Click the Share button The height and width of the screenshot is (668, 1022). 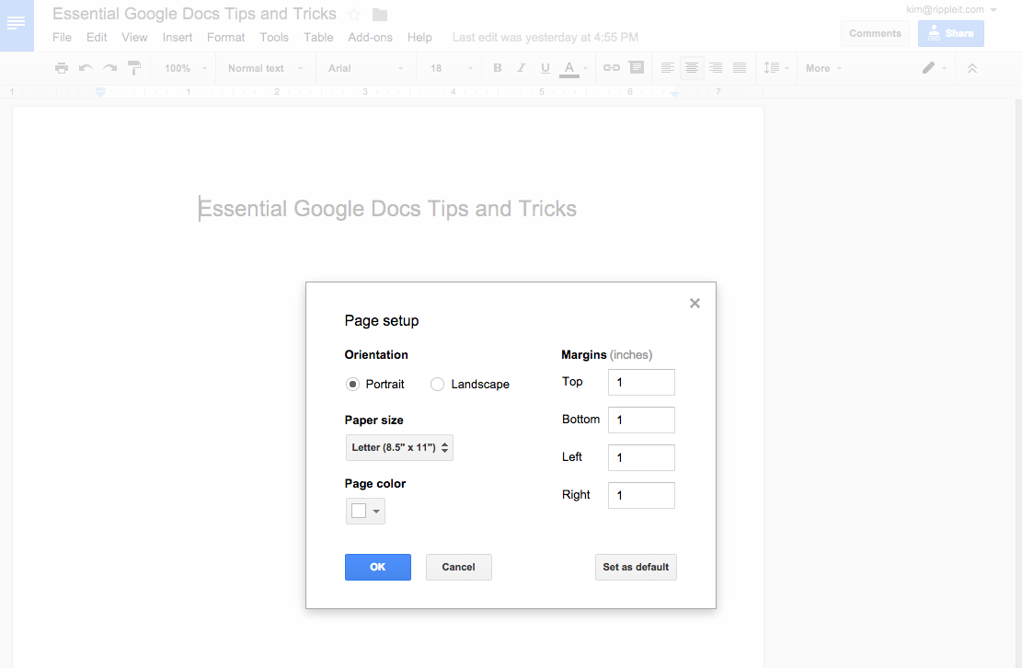coord(951,33)
